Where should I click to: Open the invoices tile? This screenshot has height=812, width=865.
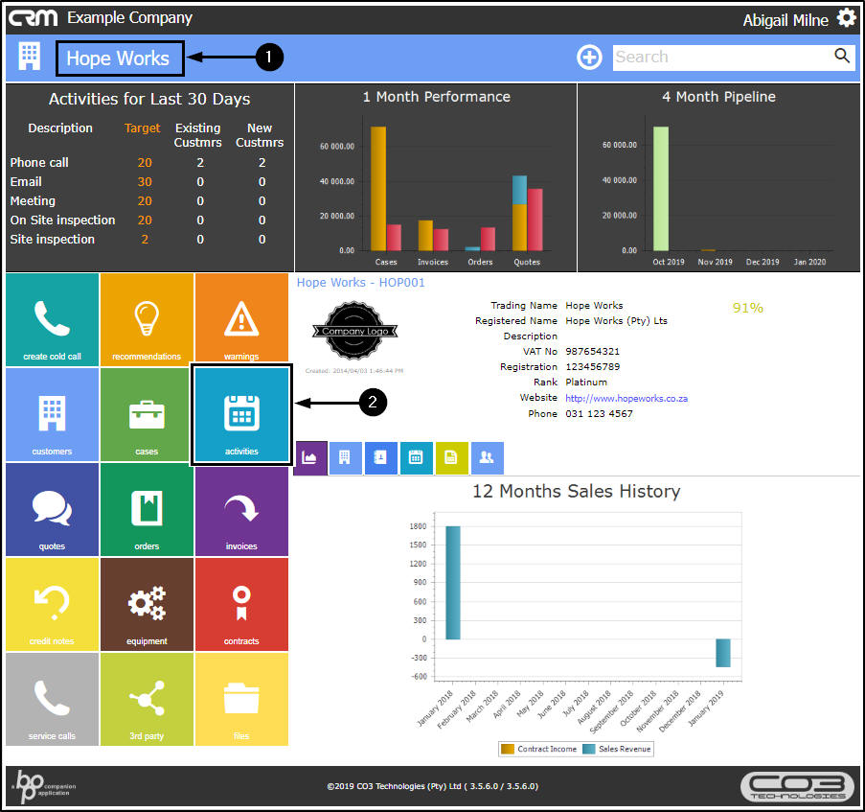(241, 509)
